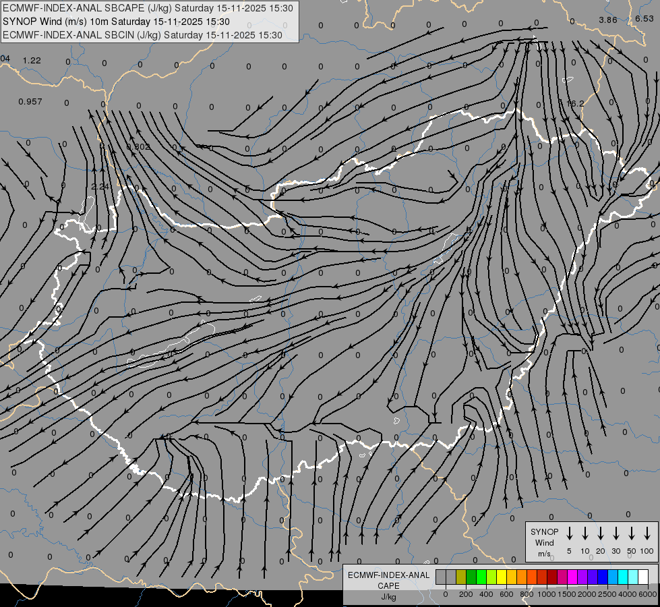Pick the yellow-green CAPE legend swatch
The width and height of the screenshot is (660, 607).
point(491,577)
